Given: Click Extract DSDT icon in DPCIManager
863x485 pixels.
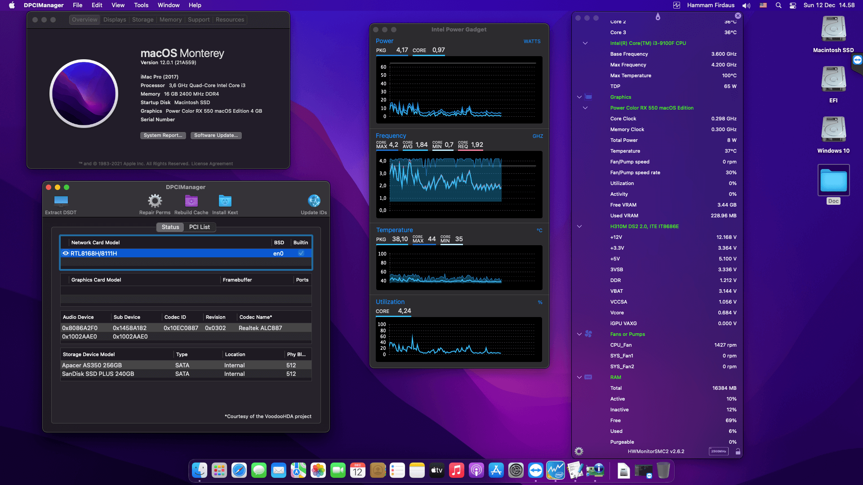Looking at the screenshot, I should [x=61, y=201].
